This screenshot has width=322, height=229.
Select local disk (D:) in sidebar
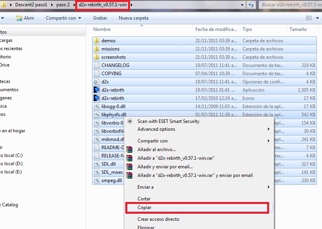tap(11, 164)
